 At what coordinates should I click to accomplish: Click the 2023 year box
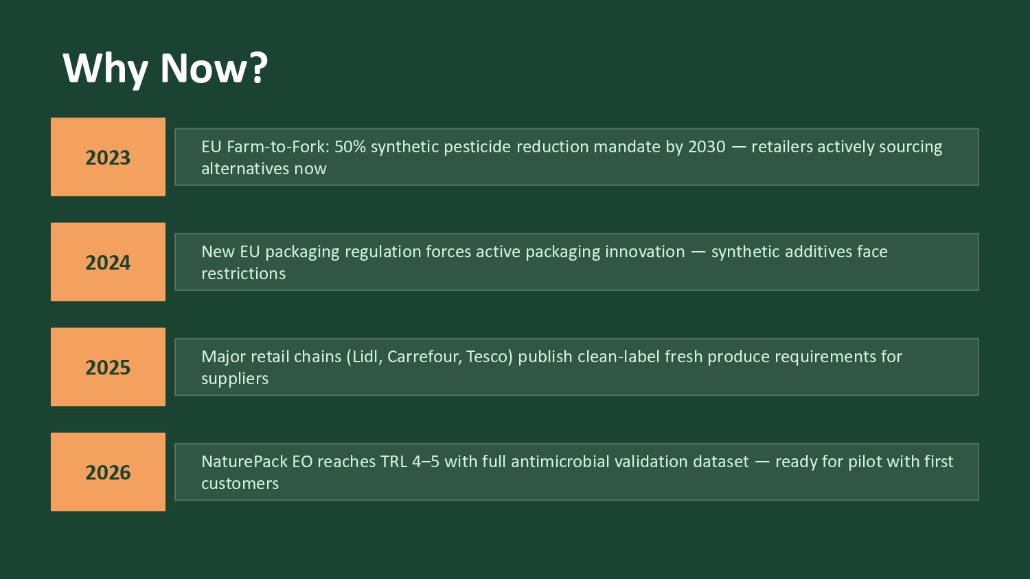[108, 157]
